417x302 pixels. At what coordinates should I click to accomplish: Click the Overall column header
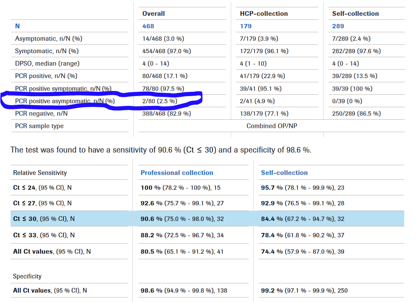tap(153, 14)
